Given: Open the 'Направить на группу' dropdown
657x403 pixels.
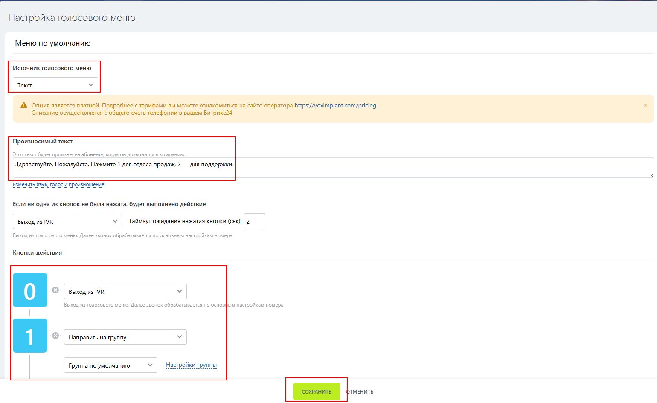Looking at the screenshot, I should pyautogui.click(x=125, y=337).
